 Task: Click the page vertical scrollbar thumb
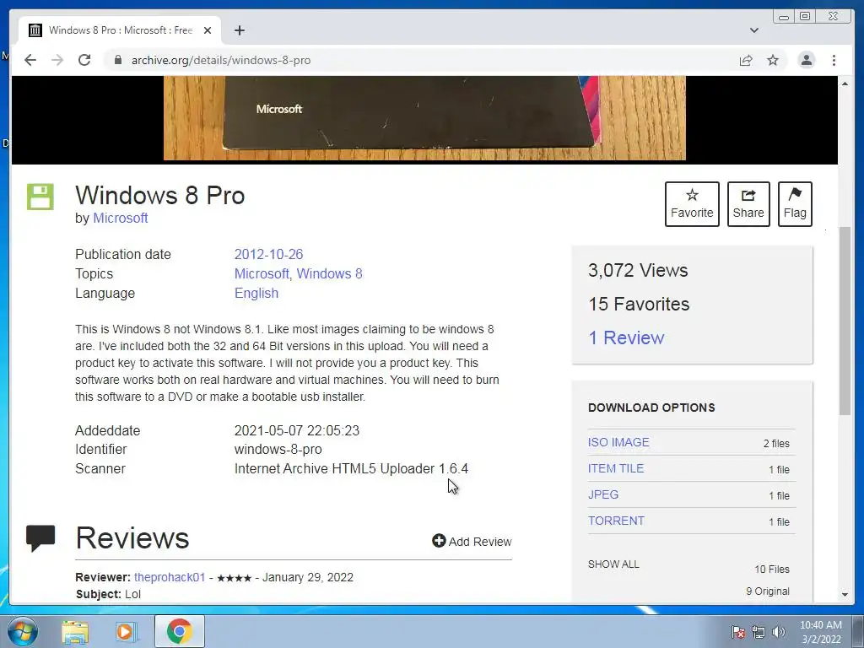coord(845,321)
